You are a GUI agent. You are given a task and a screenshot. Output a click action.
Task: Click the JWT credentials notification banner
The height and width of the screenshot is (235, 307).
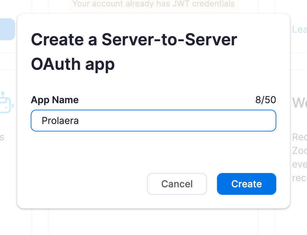point(153,4)
